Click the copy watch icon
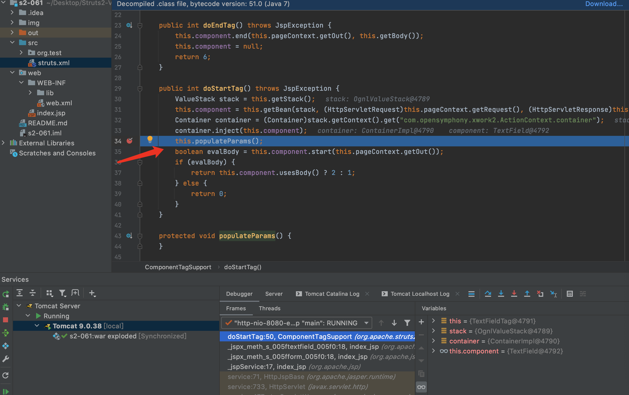 pyautogui.click(x=421, y=374)
